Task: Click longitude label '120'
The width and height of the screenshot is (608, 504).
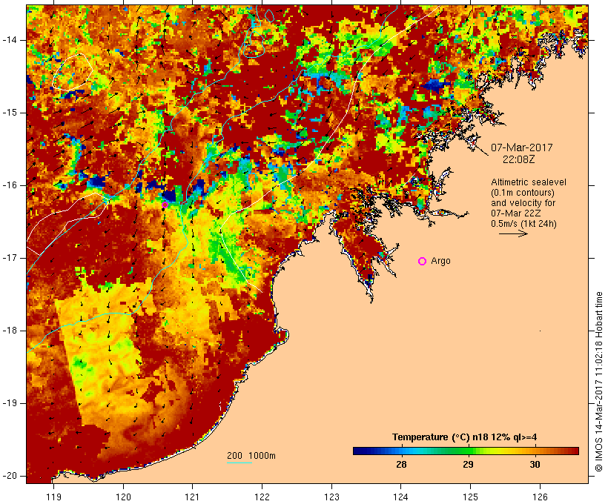Action: pyautogui.click(x=123, y=497)
